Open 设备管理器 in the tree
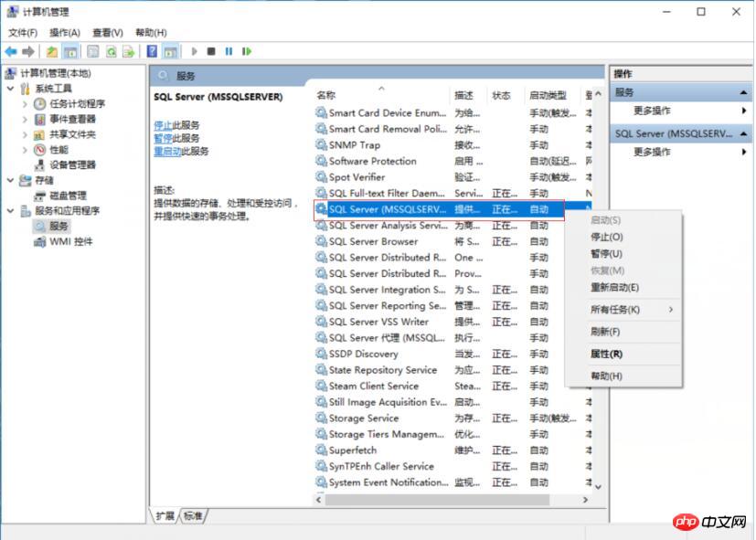Image resolution: width=756 pixels, height=540 pixels. pyautogui.click(x=72, y=164)
